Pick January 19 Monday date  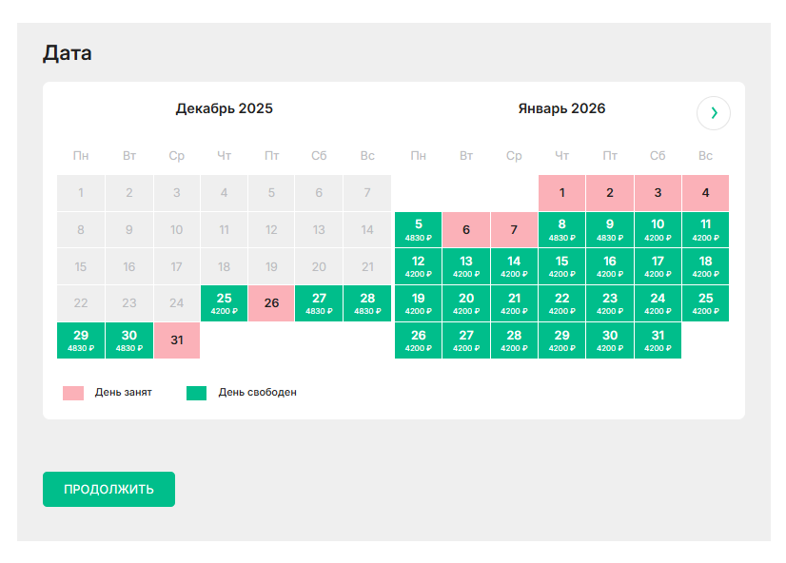(419, 303)
